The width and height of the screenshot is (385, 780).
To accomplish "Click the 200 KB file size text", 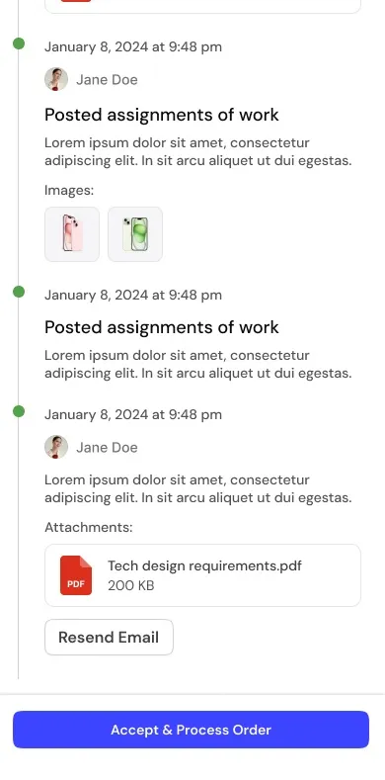I will click(x=131, y=585).
